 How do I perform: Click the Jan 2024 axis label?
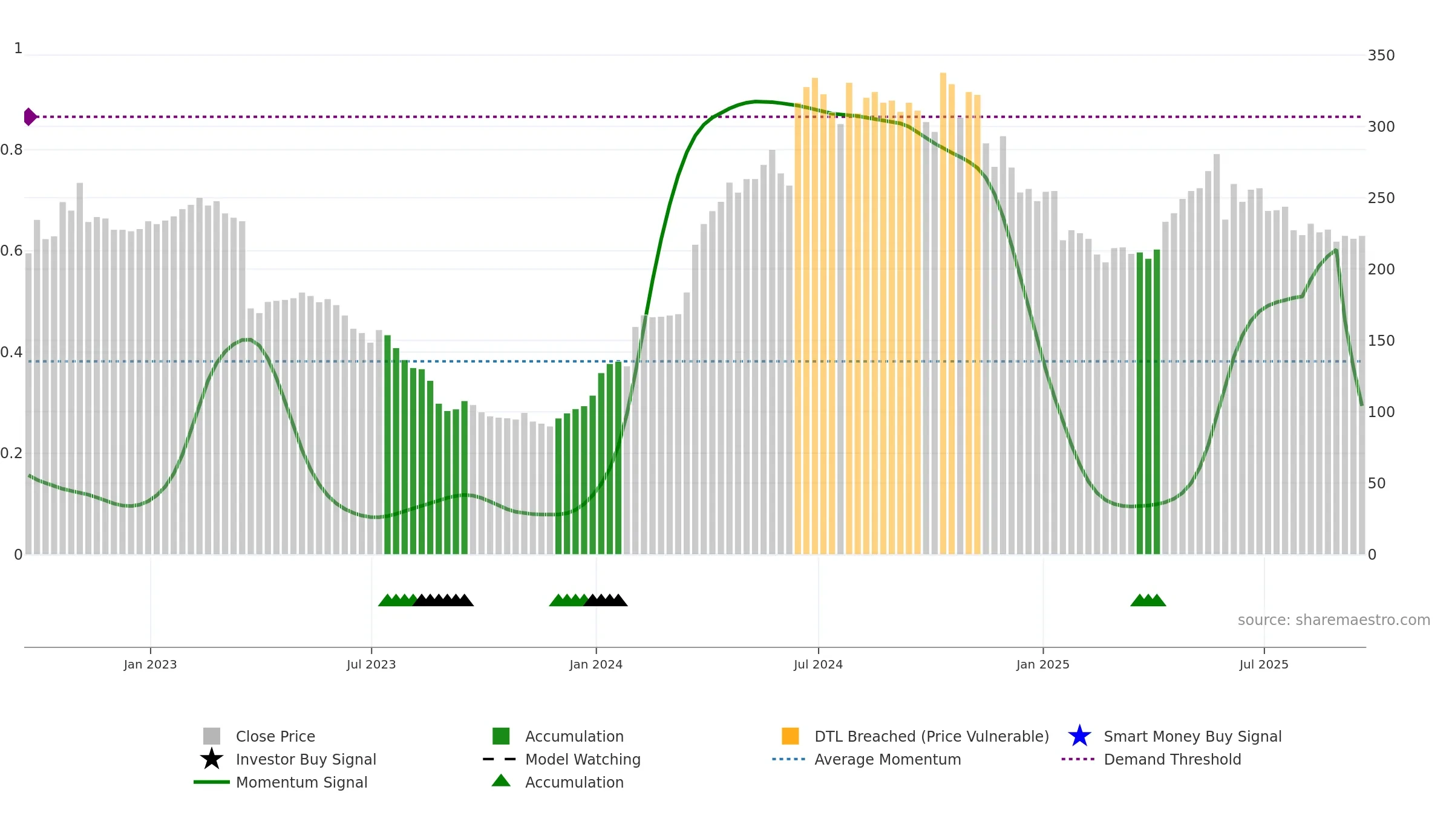click(x=596, y=665)
